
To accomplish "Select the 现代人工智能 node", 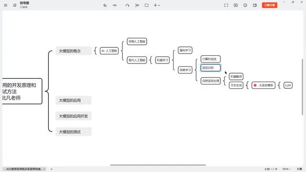I will (137, 60).
